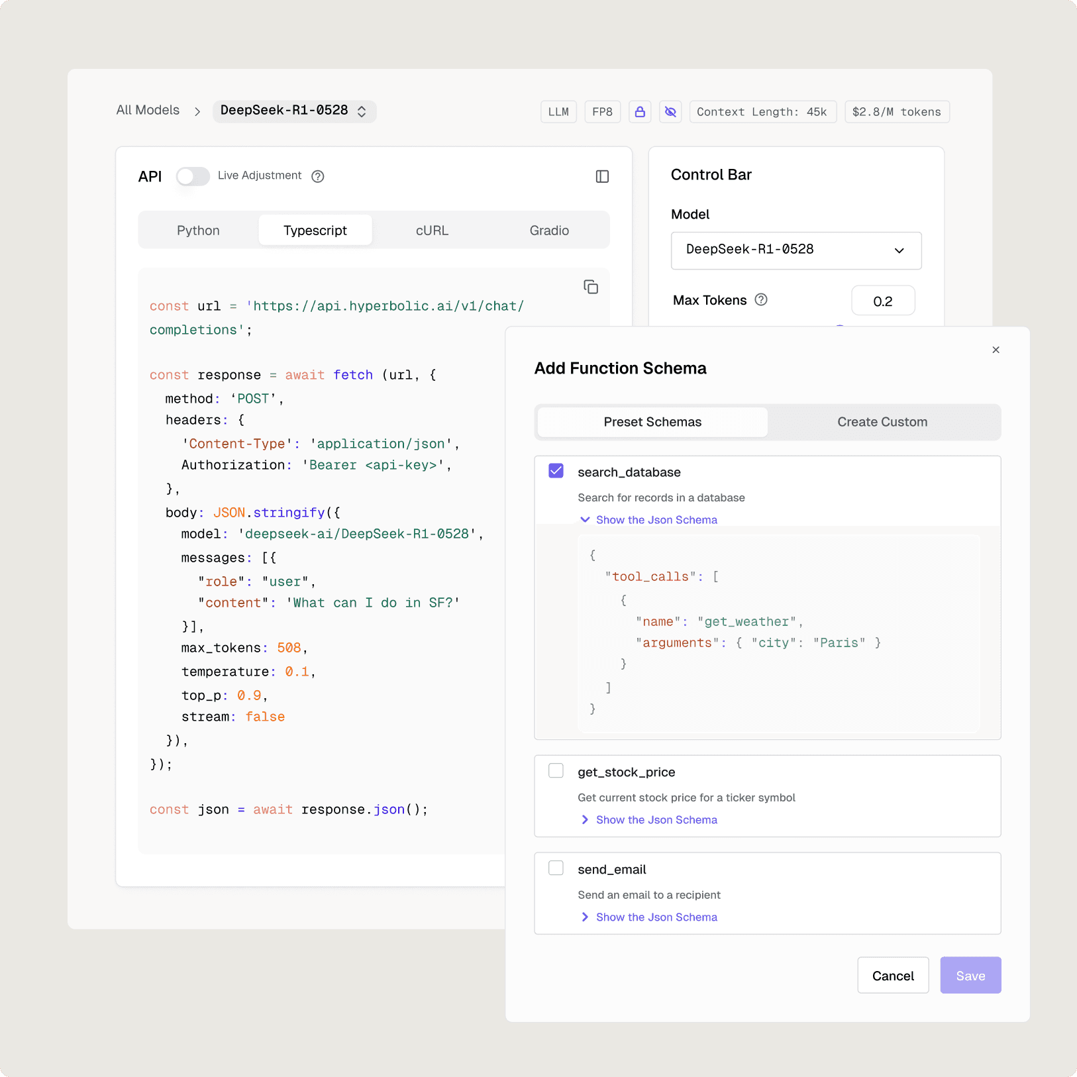The width and height of the screenshot is (1077, 1077).
Task: Click the Add Function Schema title
Action: click(x=621, y=368)
